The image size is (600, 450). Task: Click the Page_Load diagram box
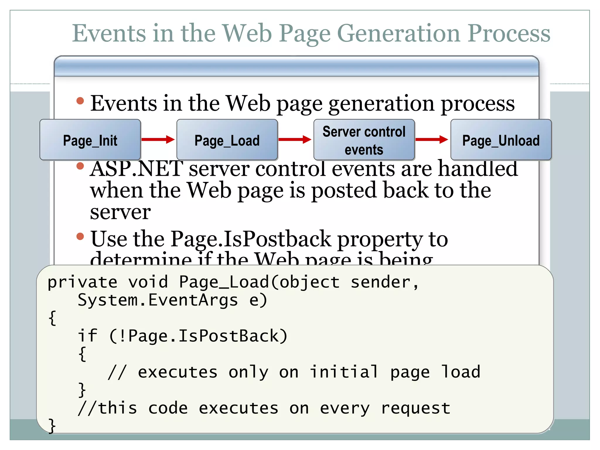click(227, 140)
